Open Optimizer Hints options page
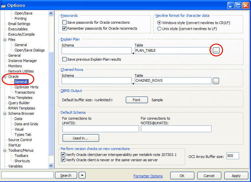Image resolution: width=251 pixels, height=182 pixels. [x=26, y=87]
